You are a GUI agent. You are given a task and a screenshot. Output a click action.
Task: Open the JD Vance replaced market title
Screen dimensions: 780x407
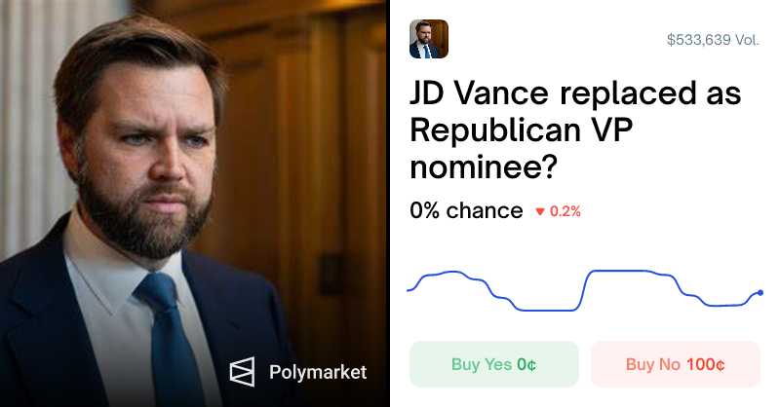point(575,129)
